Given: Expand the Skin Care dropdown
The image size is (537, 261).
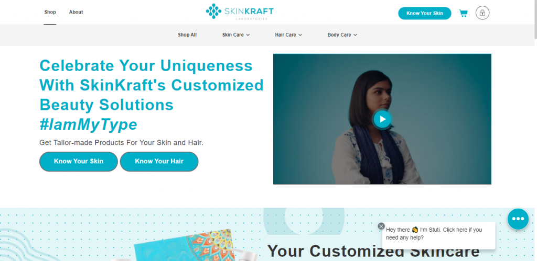Looking at the screenshot, I should (x=235, y=35).
